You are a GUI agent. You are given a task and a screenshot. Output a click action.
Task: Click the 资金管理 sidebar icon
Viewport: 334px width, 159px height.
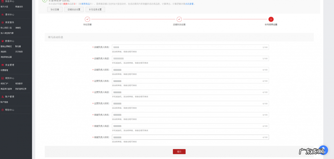(x=3, y=65)
